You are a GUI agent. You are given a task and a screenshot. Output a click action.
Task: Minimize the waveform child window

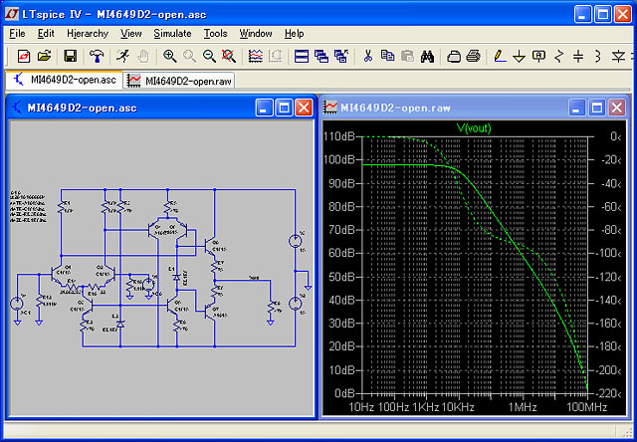pyautogui.click(x=577, y=109)
